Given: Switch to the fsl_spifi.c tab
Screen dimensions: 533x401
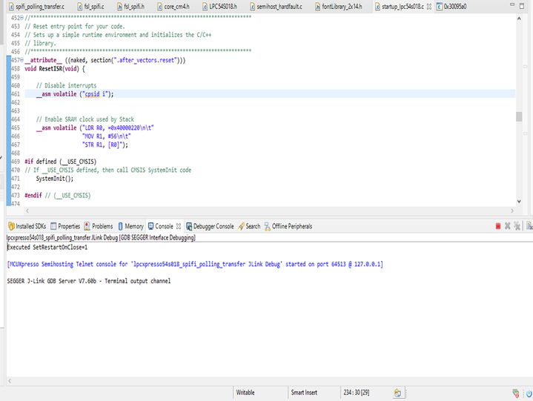Looking at the screenshot, I should (90, 7).
